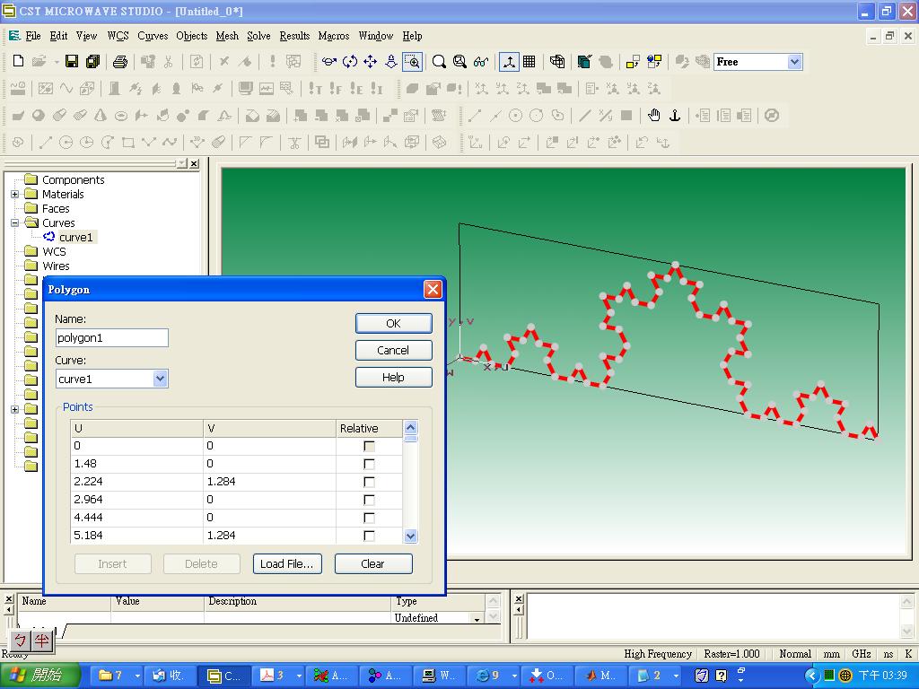Viewport: 919px width, 689px height.
Task: Open the Macros menu
Action: coord(334,36)
